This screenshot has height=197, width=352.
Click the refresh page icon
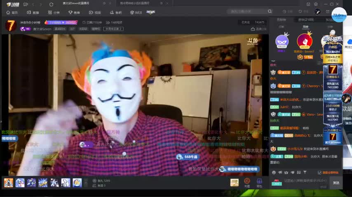coord(51,4)
